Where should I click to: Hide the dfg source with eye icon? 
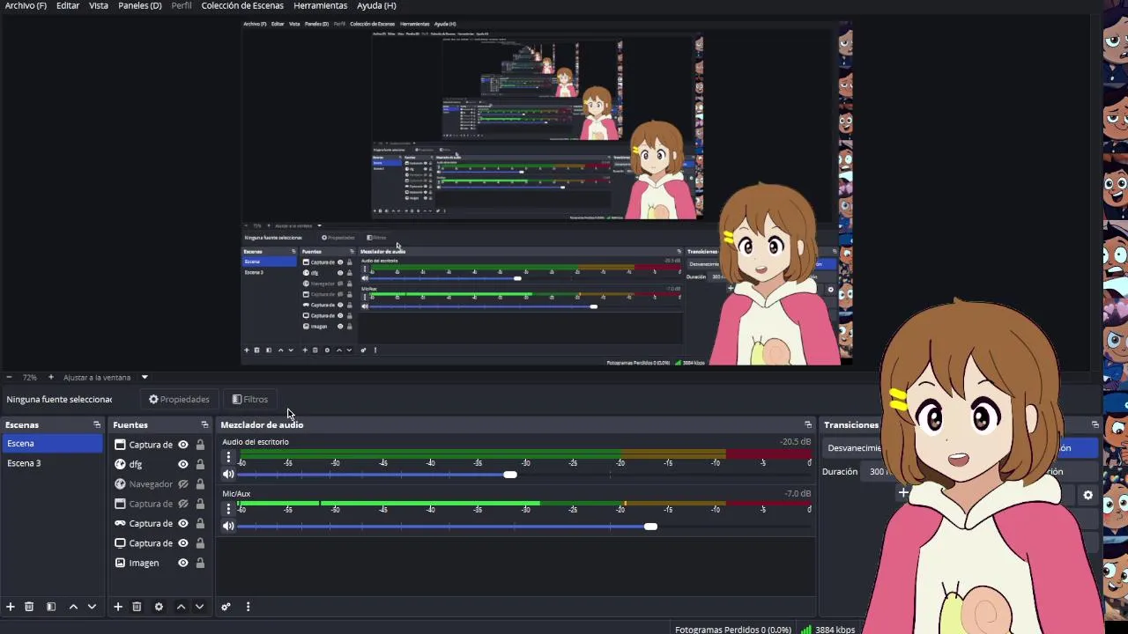pos(183,464)
